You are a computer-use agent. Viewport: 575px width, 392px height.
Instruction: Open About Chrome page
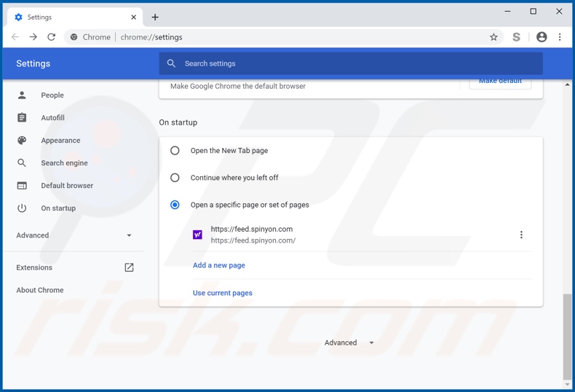[x=40, y=290]
